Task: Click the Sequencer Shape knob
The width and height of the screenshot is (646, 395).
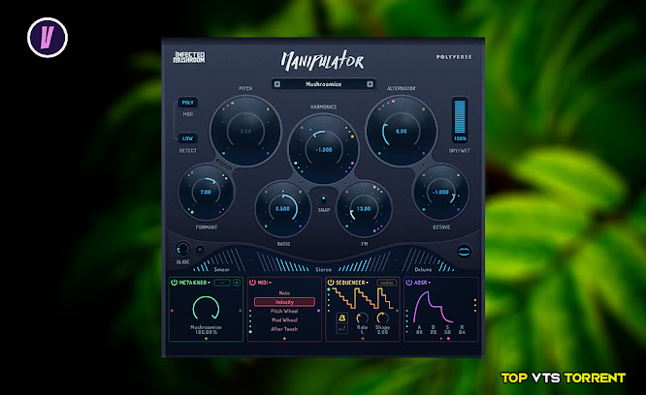Action: (x=383, y=319)
